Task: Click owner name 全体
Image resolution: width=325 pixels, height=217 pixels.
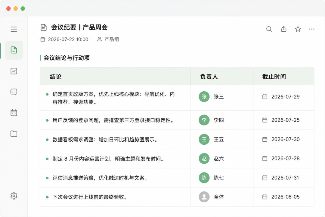Action: [219, 197]
